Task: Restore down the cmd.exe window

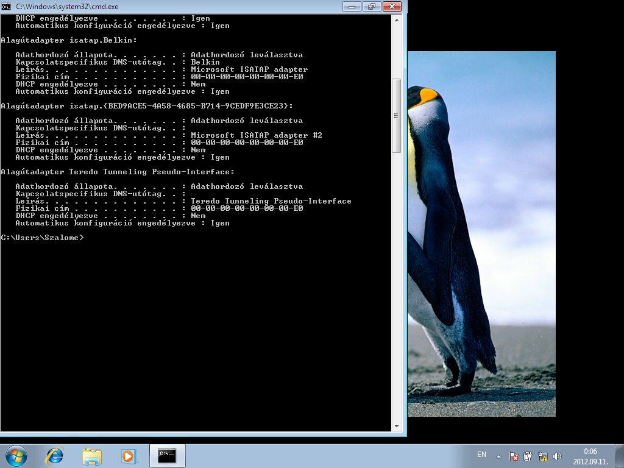Action: click(372, 6)
